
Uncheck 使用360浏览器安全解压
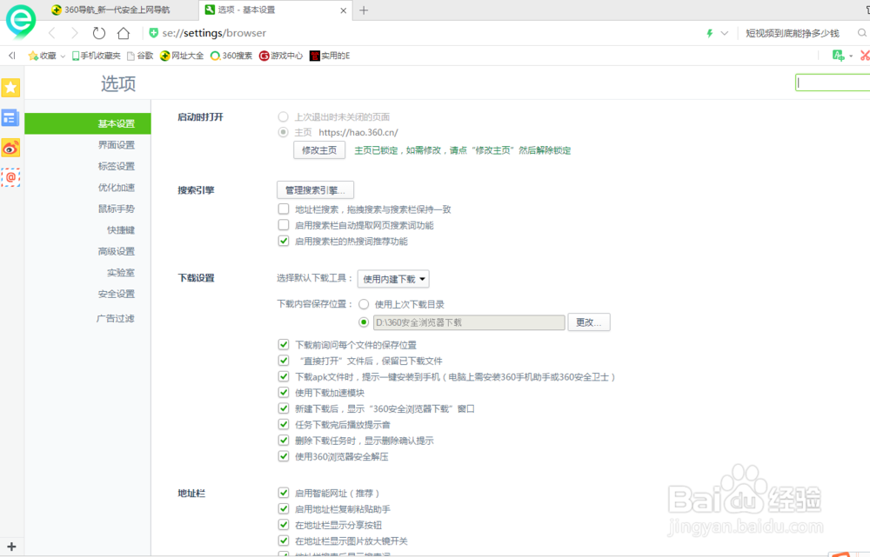pyautogui.click(x=284, y=457)
